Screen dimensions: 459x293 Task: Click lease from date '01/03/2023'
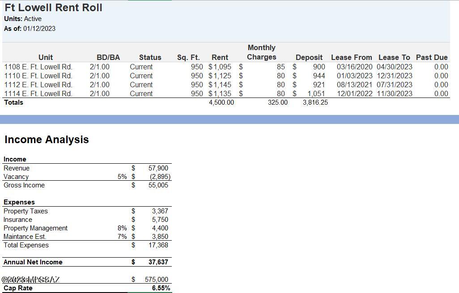click(x=354, y=76)
